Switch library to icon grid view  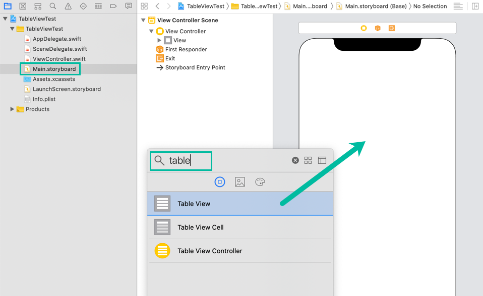click(308, 160)
